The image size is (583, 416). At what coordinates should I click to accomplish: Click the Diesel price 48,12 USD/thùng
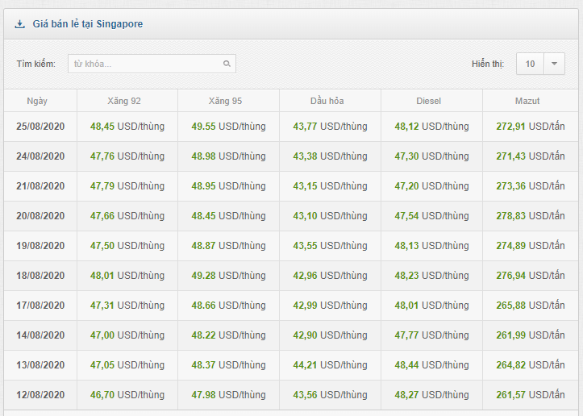point(431,127)
